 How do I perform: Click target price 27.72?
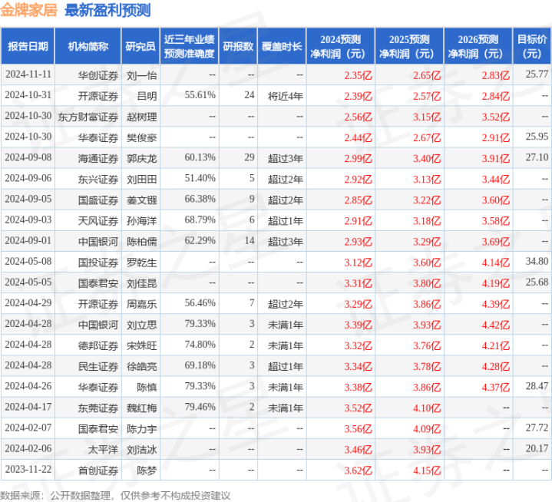click(x=537, y=428)
